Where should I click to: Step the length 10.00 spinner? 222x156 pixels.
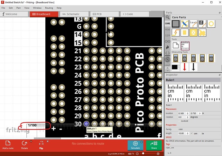click(x=188, y=133)
